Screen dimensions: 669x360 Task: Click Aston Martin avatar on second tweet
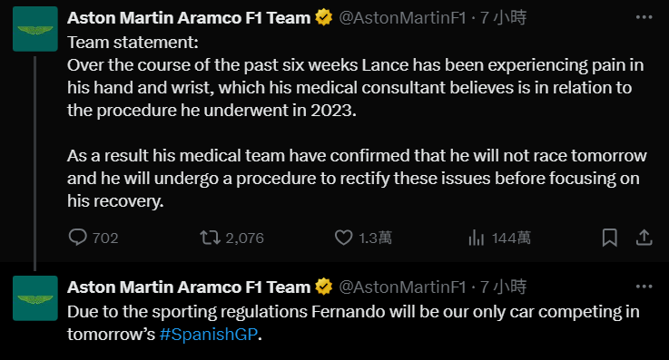tap(35, 298)
